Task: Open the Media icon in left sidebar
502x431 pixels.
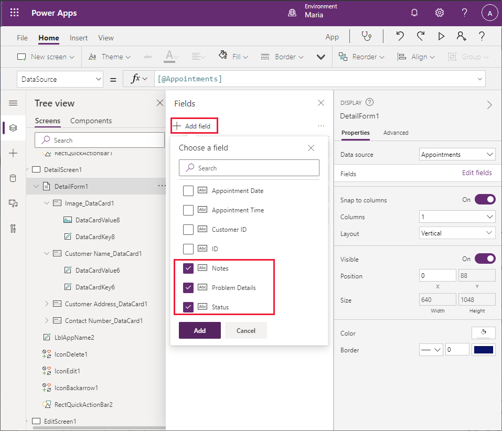Action: [13, 203]
